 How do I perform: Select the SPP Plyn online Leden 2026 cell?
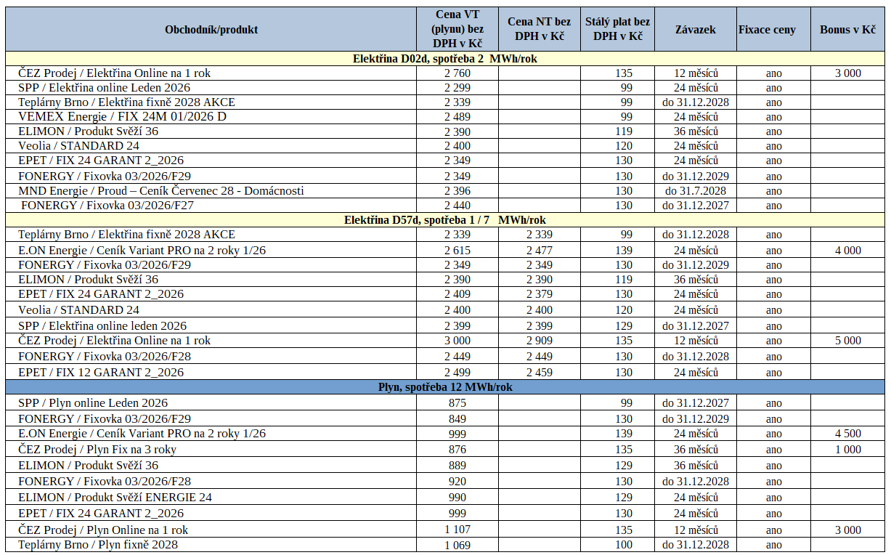tap(93, 403)
